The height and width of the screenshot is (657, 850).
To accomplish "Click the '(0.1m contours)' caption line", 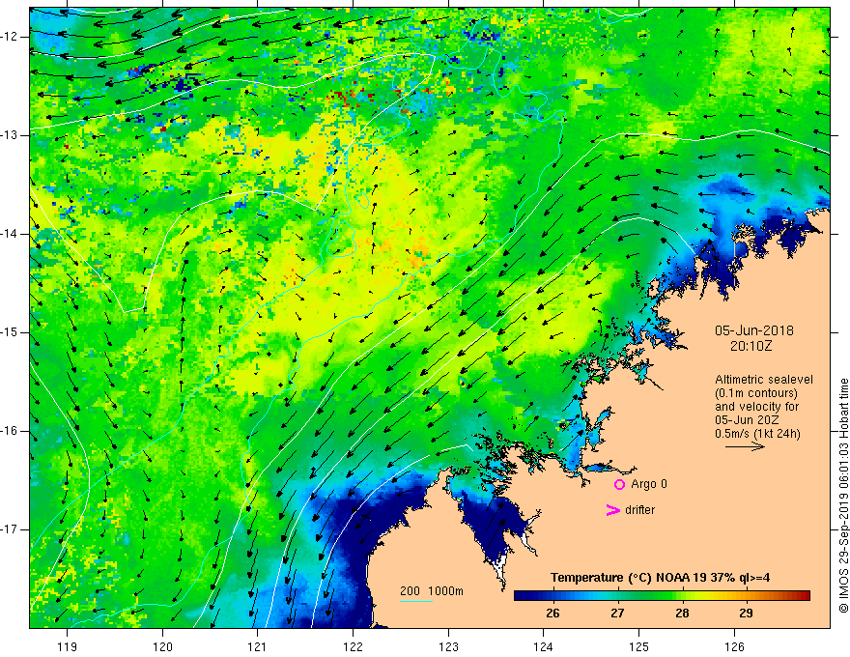I will tap(756, 393).
